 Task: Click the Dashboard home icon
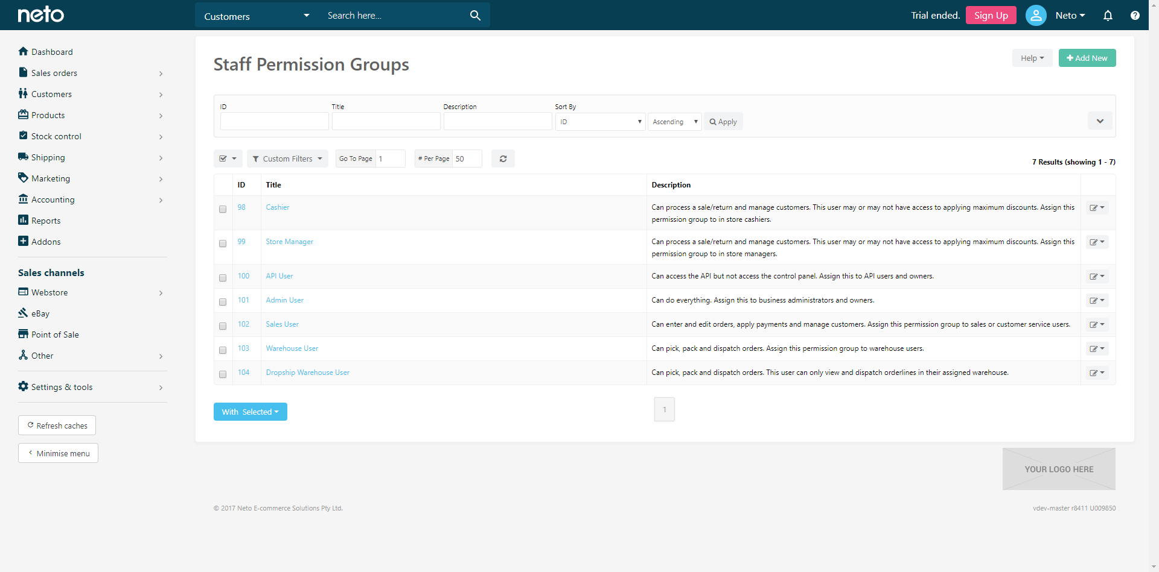(23, 51)
